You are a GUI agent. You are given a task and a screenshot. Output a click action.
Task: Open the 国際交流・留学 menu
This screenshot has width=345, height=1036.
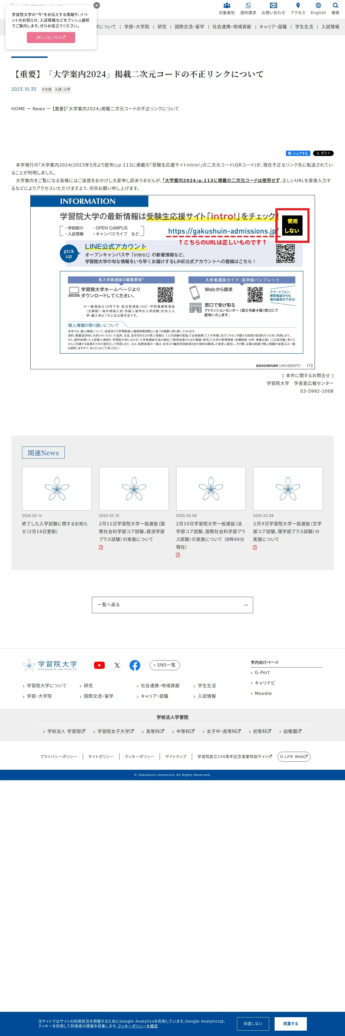point(190,27)
